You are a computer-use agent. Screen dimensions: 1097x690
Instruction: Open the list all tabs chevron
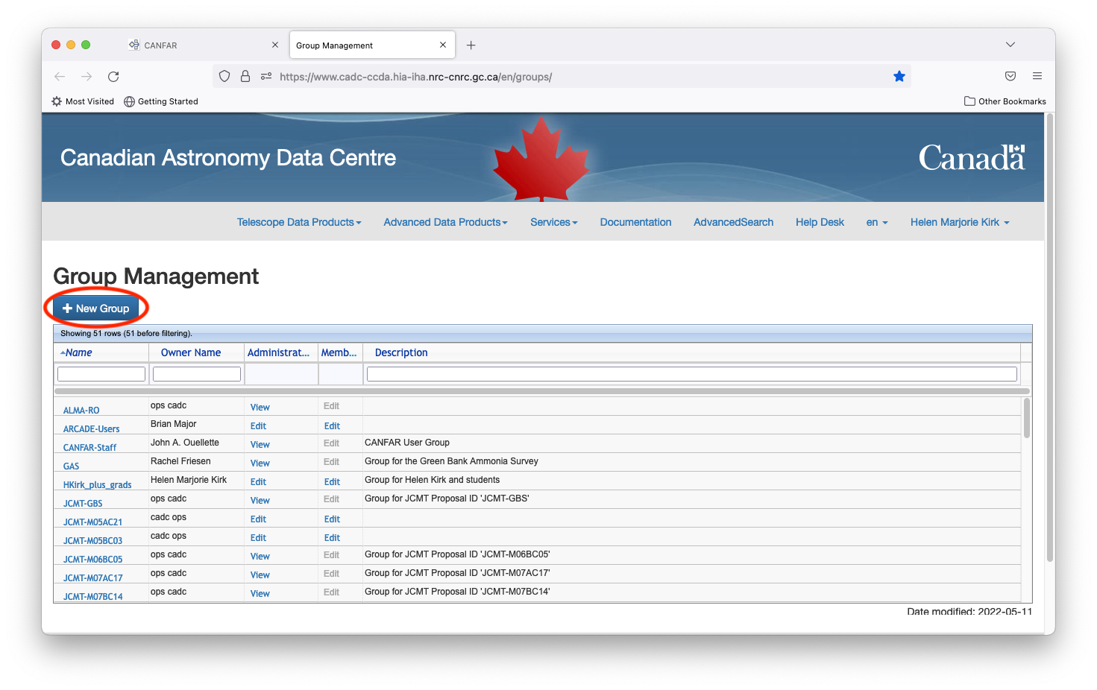click(x=1010, y=45)
